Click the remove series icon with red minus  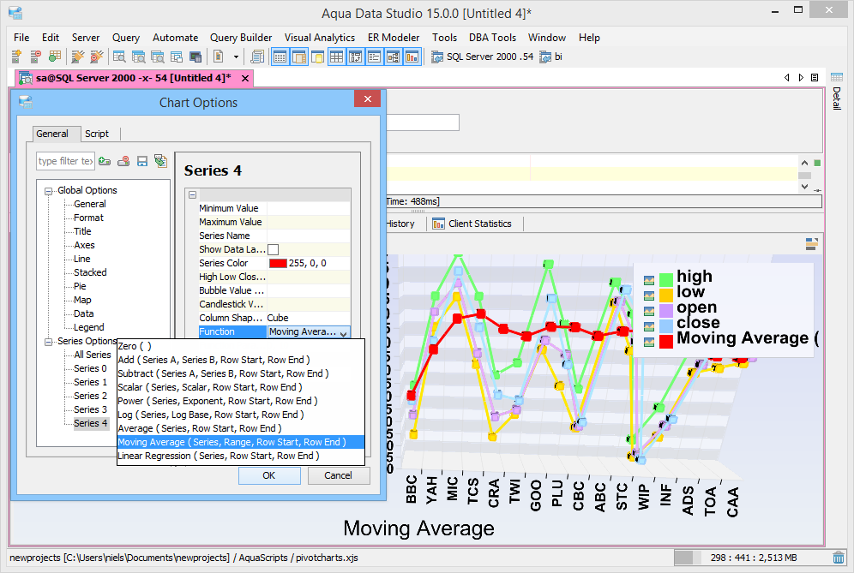(123, 161)
